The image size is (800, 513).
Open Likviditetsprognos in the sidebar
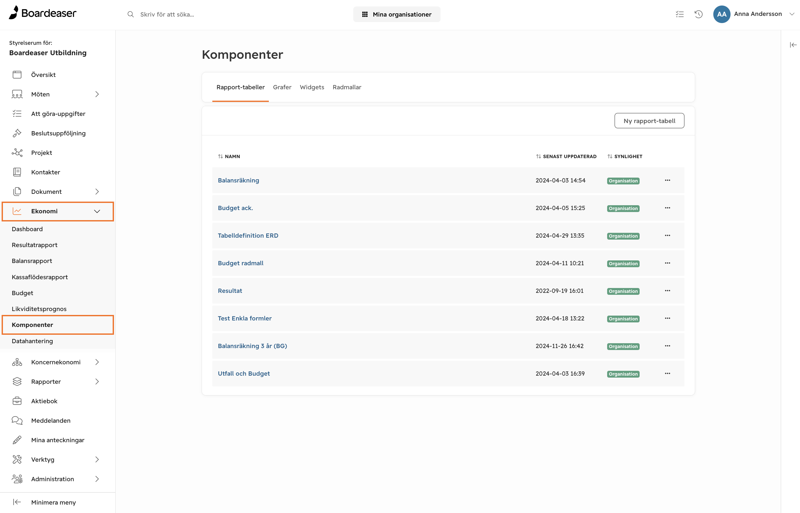tap(39, 309)
